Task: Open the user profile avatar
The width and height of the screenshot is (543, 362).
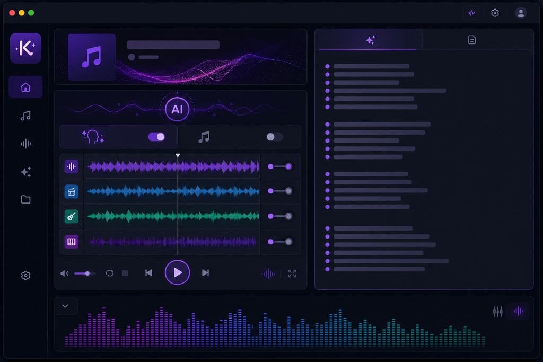Action: (x=521, y=13)
